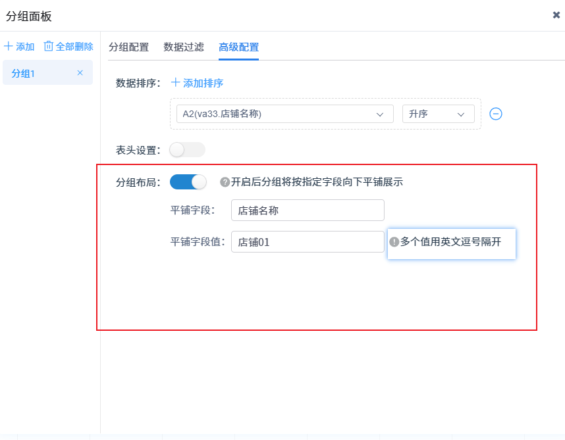Remove the sort rule with minus circle icon
The image size is (565, 440).
click(496, 114)
